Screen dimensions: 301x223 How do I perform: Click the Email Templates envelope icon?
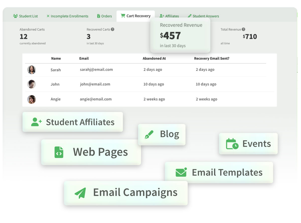click(181, 172)
